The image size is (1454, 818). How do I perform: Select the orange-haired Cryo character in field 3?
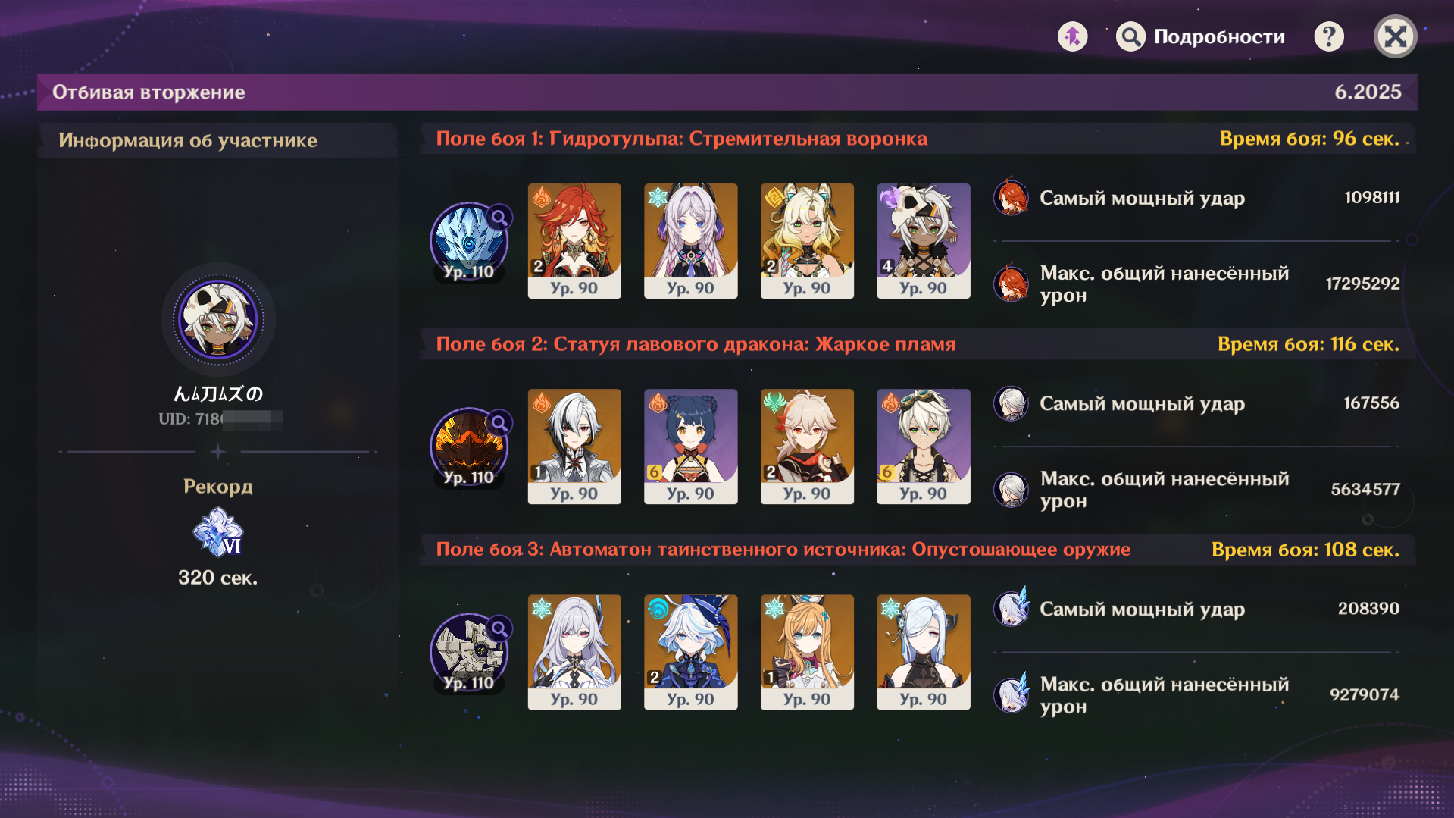click(x=807, y=652)
